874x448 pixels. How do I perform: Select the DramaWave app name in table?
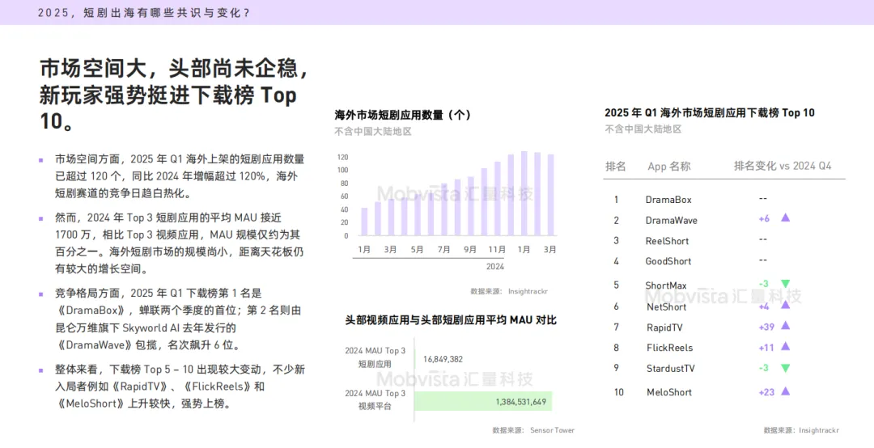click(671, 220)
